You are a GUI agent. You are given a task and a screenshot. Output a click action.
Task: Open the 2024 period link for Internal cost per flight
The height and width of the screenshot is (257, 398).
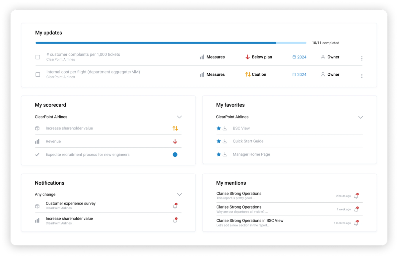(x=302, y=75)
